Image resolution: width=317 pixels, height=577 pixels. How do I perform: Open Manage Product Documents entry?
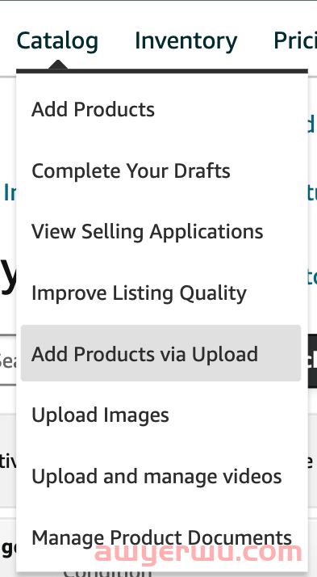[x=161, y=537]
